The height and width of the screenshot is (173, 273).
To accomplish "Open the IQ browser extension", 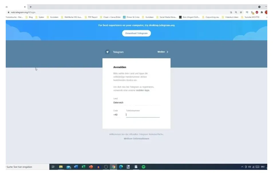I will [247, 12].
